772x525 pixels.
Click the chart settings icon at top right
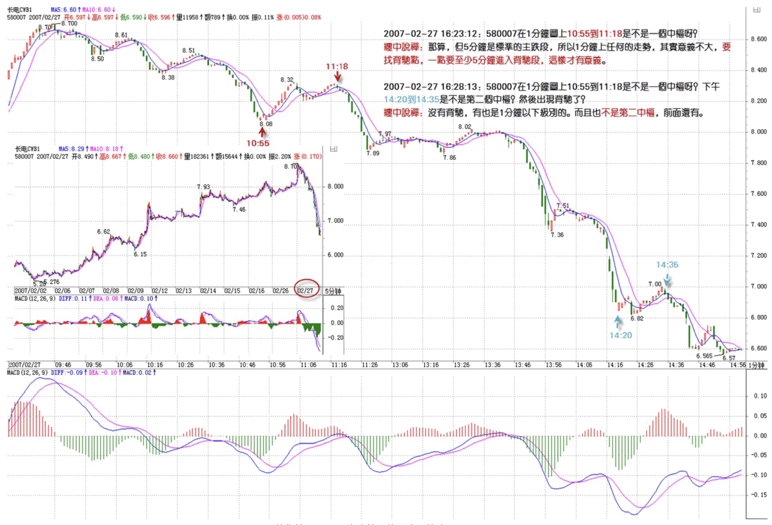click(x=756, y=9)
